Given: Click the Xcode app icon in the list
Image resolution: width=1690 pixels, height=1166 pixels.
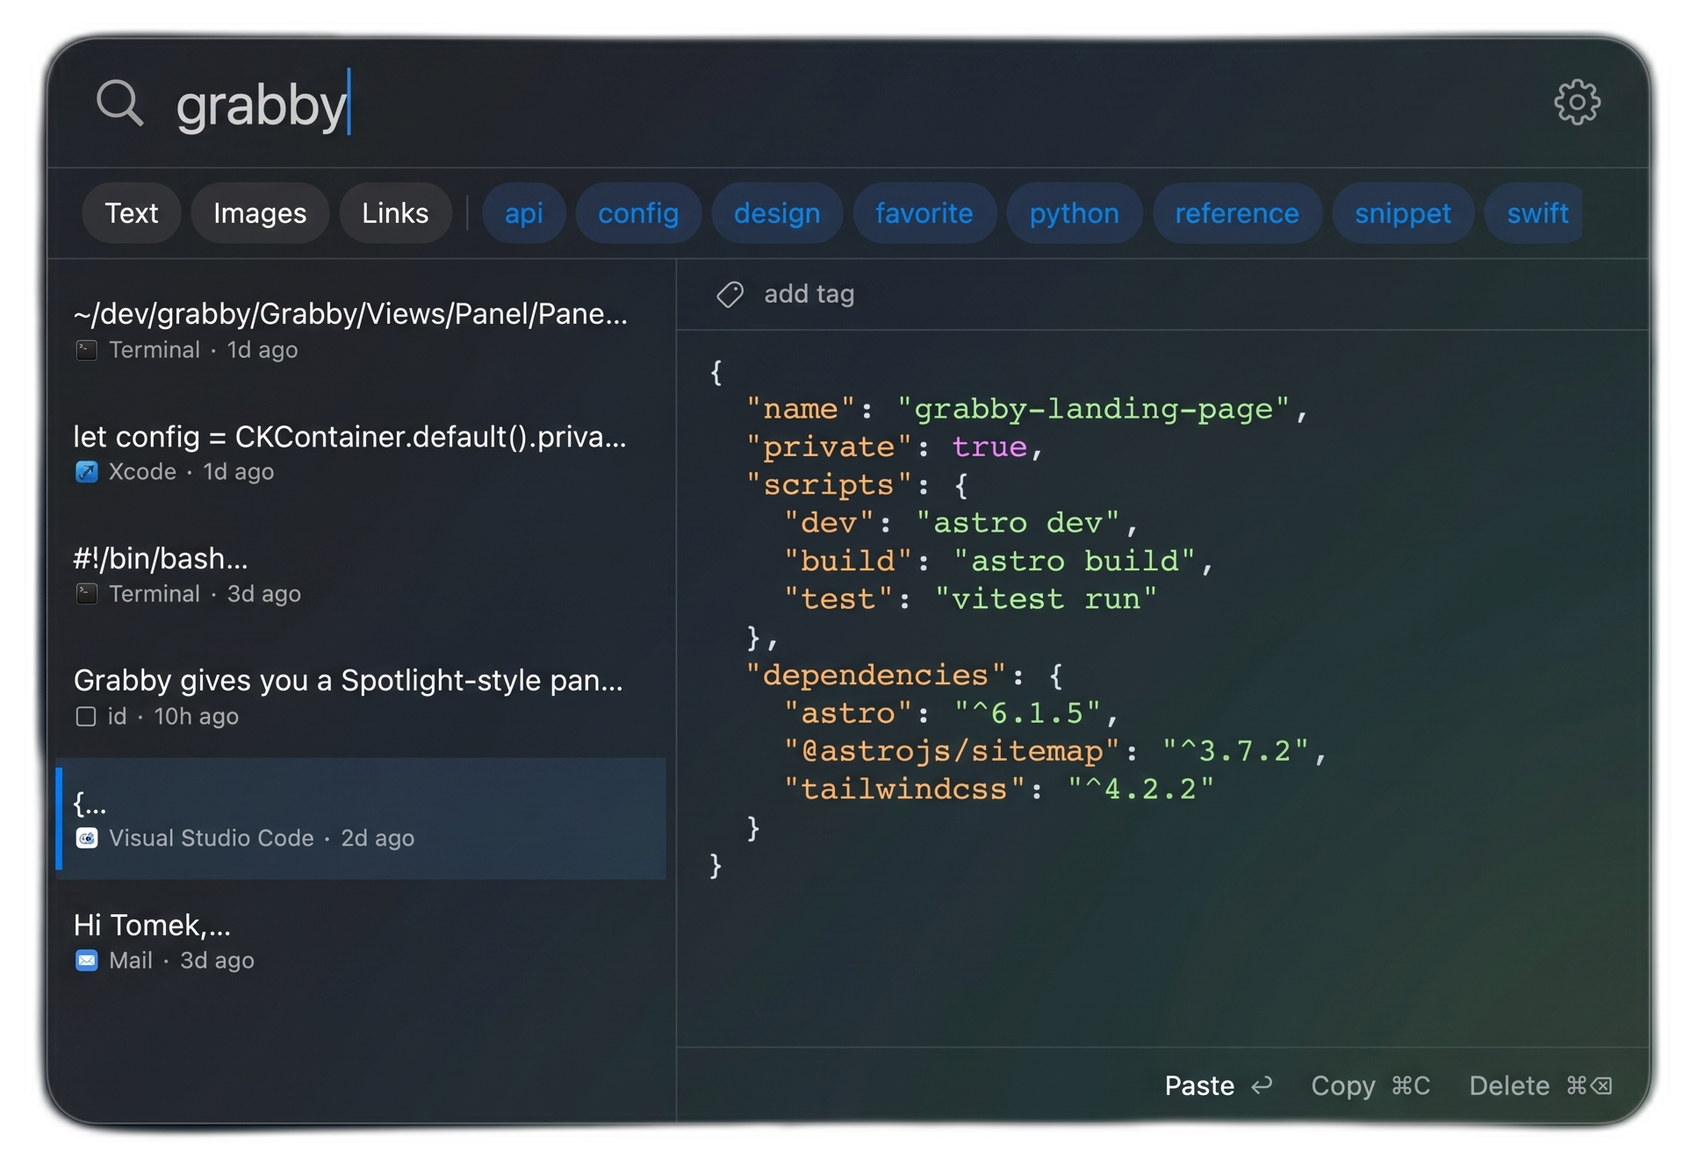Looking at the screenshot, I should (x=86, y=472).
